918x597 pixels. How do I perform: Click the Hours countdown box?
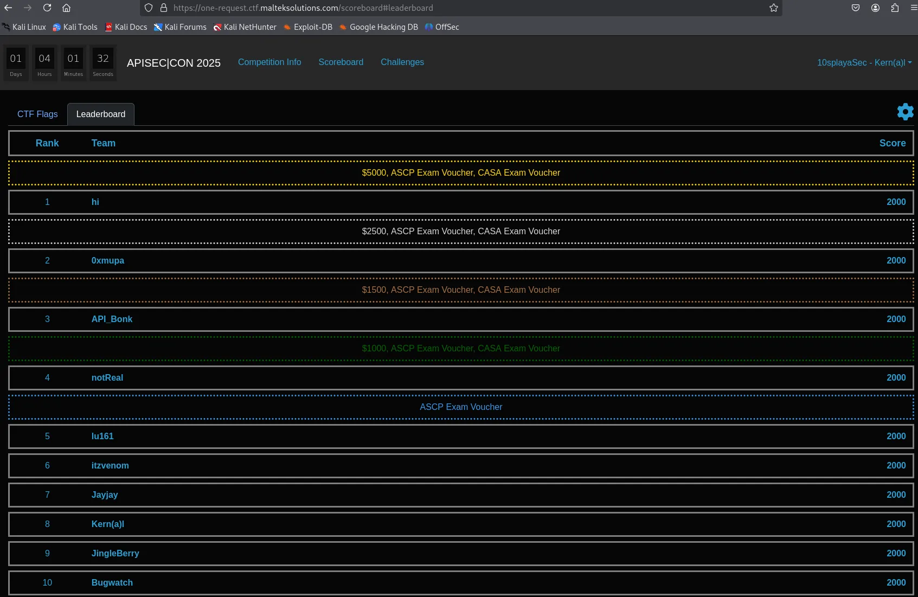click(x=44, y=63)
